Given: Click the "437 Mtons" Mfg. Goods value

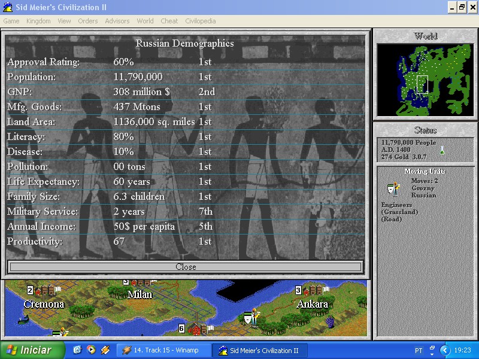Looking at the screenshot, I should pyautogui.click(x=137, y=107).
